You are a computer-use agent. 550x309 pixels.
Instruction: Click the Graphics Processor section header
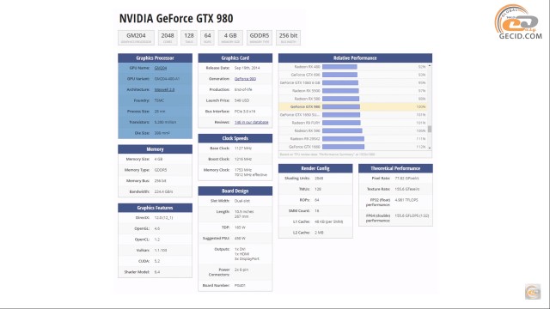tap(155, 58)
